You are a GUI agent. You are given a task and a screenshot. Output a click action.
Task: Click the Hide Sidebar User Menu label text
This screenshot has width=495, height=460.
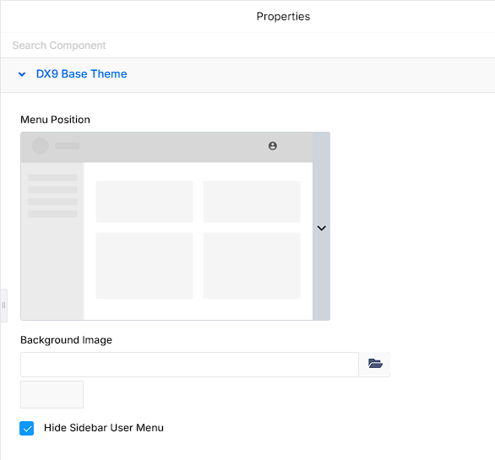[x=104, y=428]
